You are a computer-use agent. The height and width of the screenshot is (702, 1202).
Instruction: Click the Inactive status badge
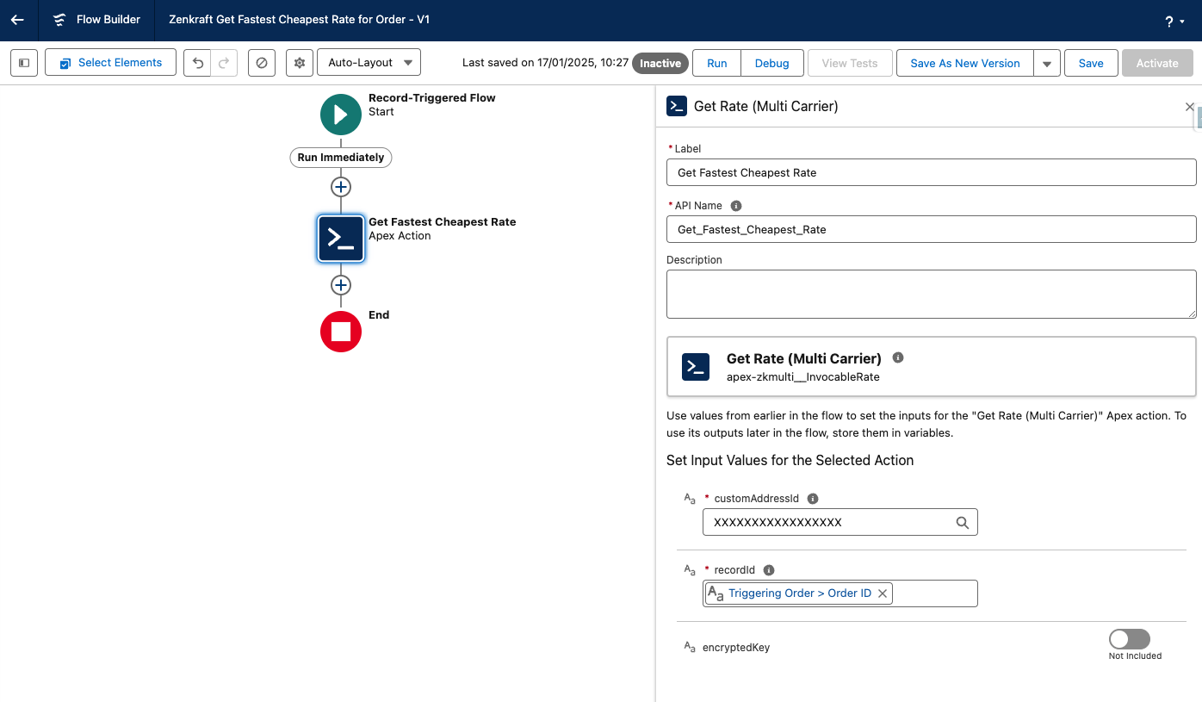pyautogui.click(x=660, y=63)
